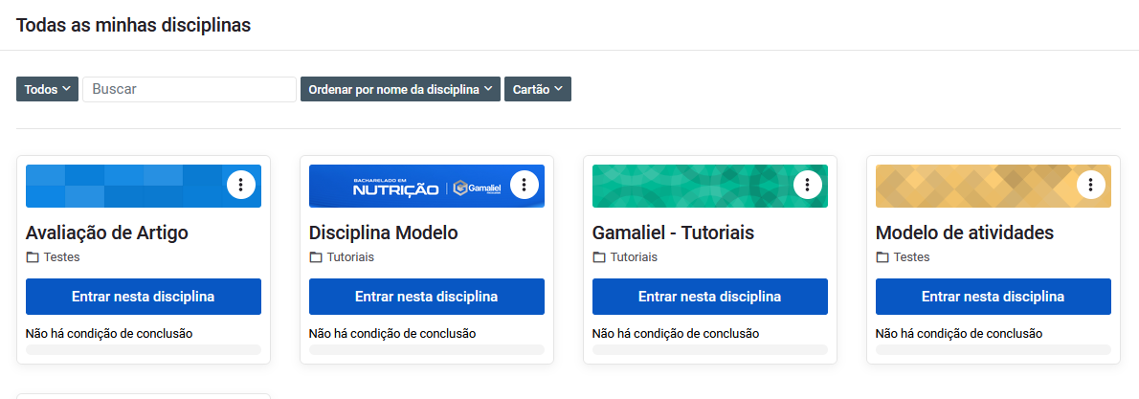Click progress bar on Modelo de atividades card
1139x399 pixels.
pyautogui.click(x=993, y=349)
